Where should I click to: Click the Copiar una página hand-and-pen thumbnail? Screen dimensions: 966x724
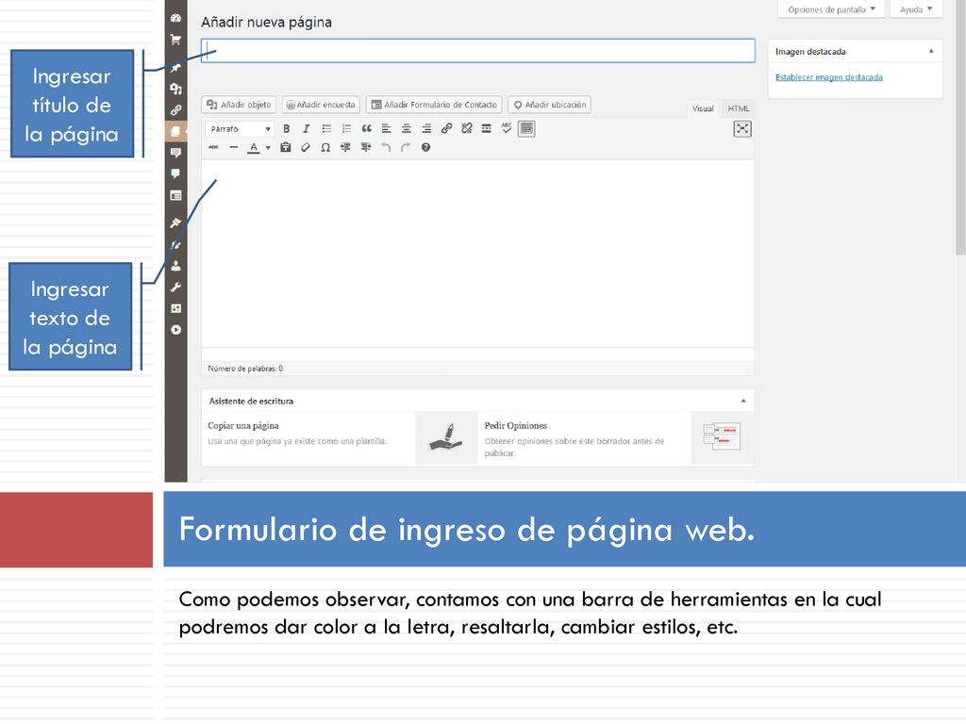[446, 437]
